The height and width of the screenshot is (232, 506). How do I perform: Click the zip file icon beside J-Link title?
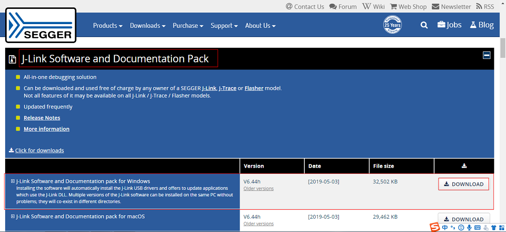click(12, 59)
